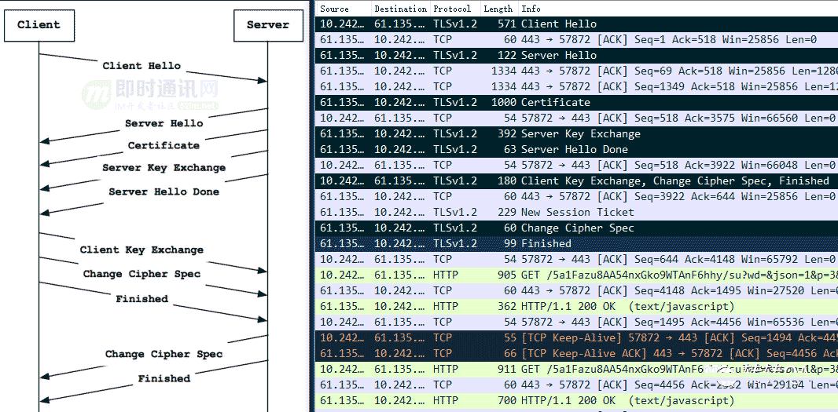This screenshot has height=412, width=838.
Task: Select the [TCP Keep-Alive ACK] packet of length 66
Action: [577, 353]
